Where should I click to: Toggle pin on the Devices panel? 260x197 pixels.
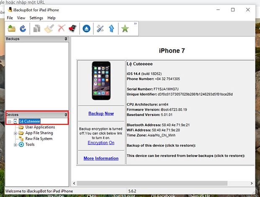point(66,115)
